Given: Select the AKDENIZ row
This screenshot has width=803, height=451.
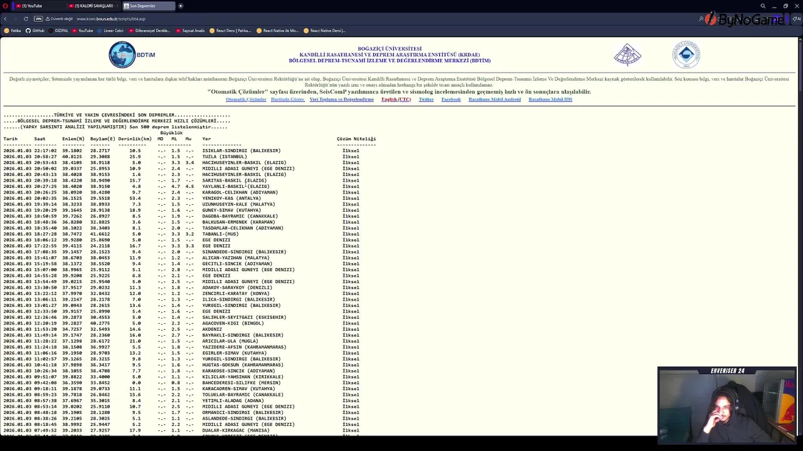Looking at the screenshot, I should point(181,329).
